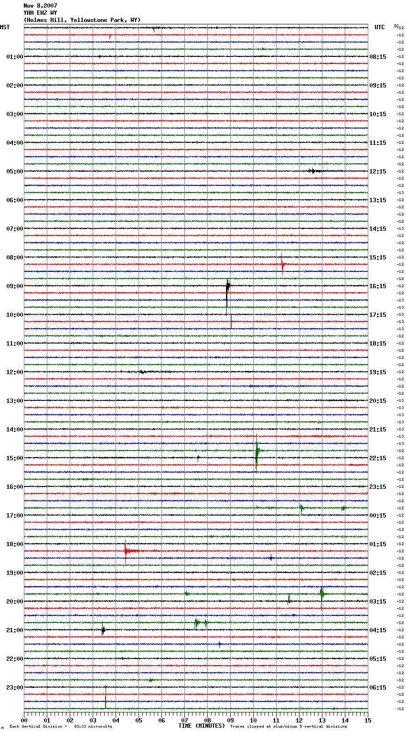Select the 23:00 MST hour label
Screen dimensions: 406x733
point(14,688)
